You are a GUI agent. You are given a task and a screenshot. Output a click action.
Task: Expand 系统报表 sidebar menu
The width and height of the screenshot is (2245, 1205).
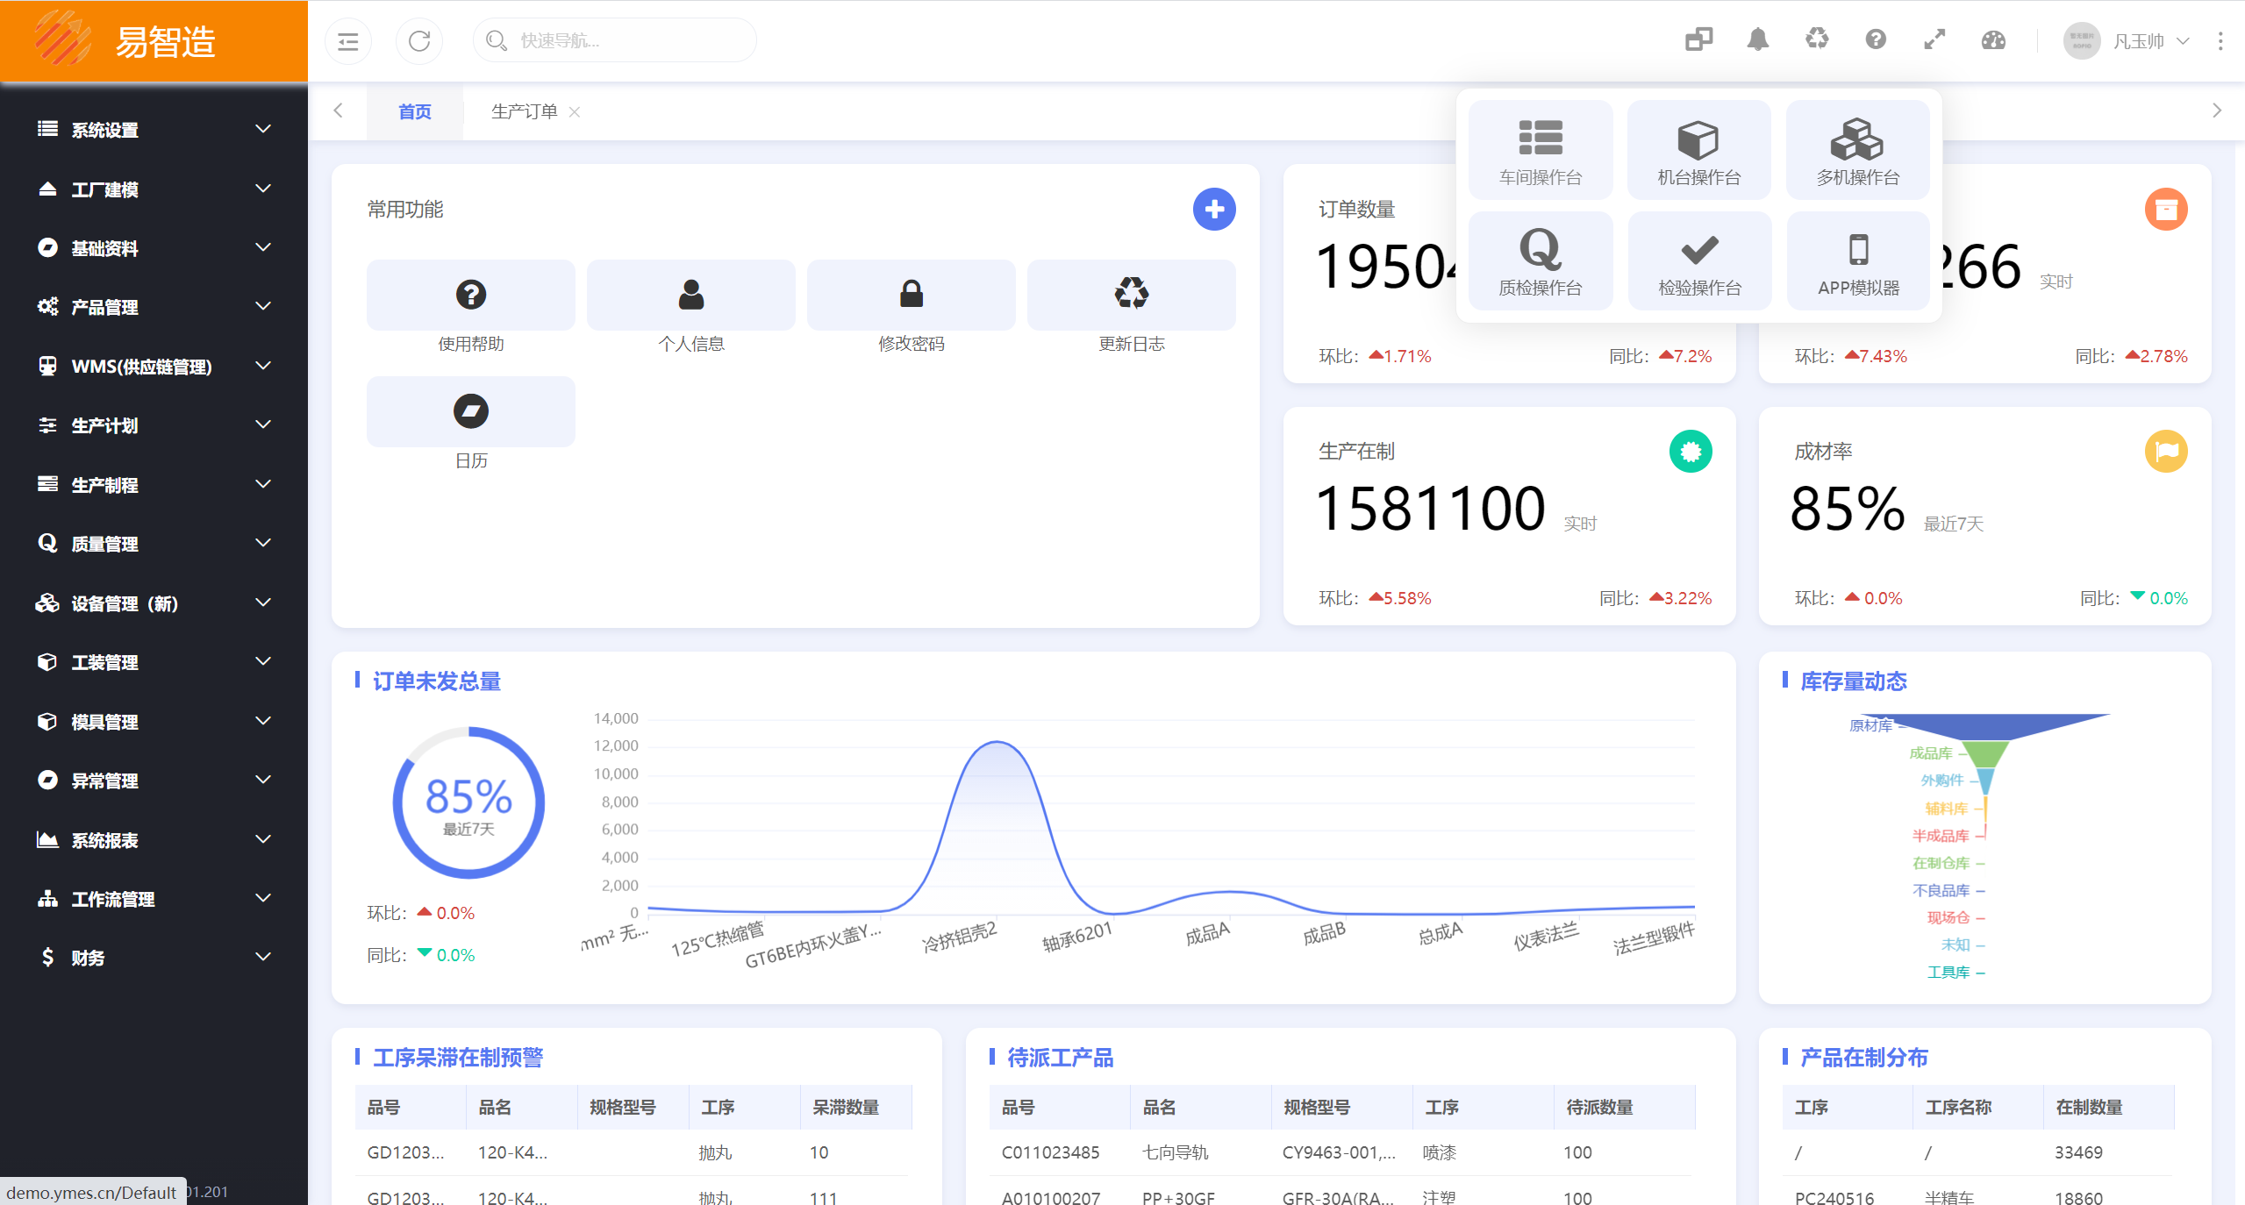[x=154, y=840]
